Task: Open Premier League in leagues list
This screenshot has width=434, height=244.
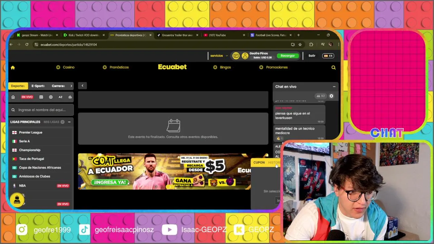Action: pos(41,133)
